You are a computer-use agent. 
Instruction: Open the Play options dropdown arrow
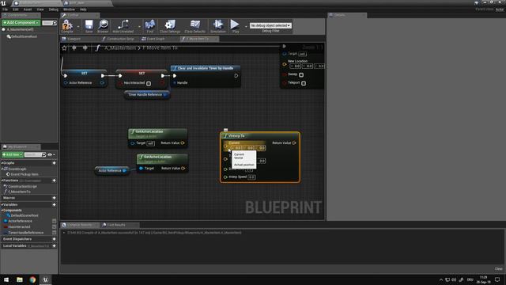(x=246, y=26)
